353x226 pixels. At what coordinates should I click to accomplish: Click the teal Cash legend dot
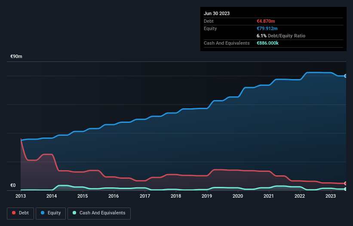point(74,213)
